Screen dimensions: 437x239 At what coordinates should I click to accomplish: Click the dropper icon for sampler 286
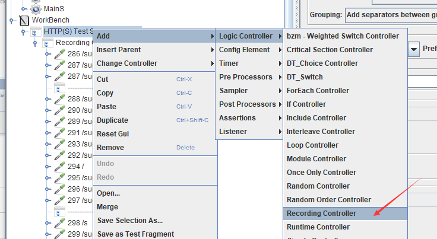tap(59, 54)
